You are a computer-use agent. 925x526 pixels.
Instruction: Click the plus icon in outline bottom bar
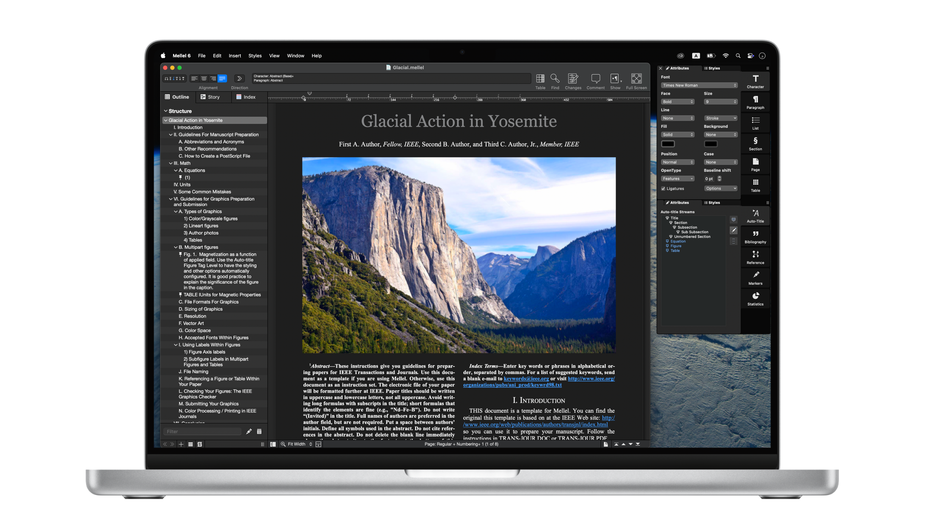tap(181, 444)
